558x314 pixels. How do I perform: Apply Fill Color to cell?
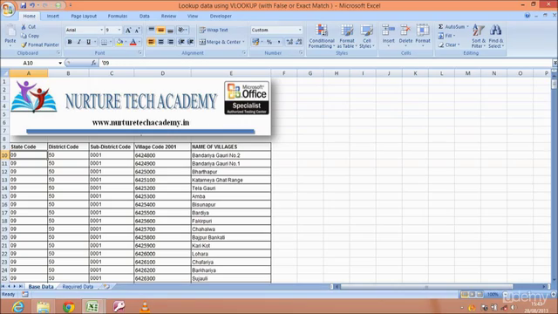[x=120, y=42]
